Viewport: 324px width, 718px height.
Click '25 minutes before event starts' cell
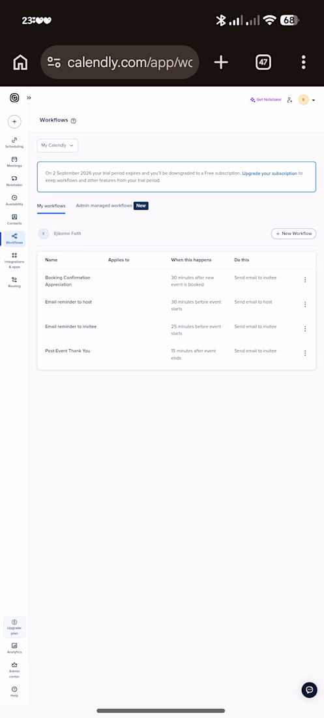196,330
